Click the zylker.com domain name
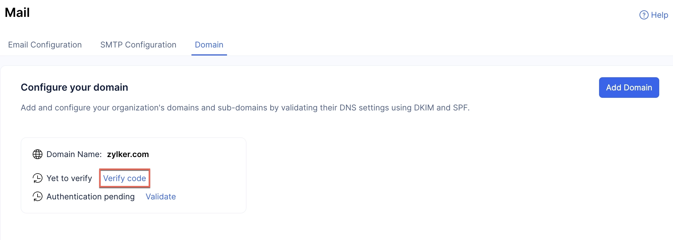This screenshot has width=673, height=240. 128,154
